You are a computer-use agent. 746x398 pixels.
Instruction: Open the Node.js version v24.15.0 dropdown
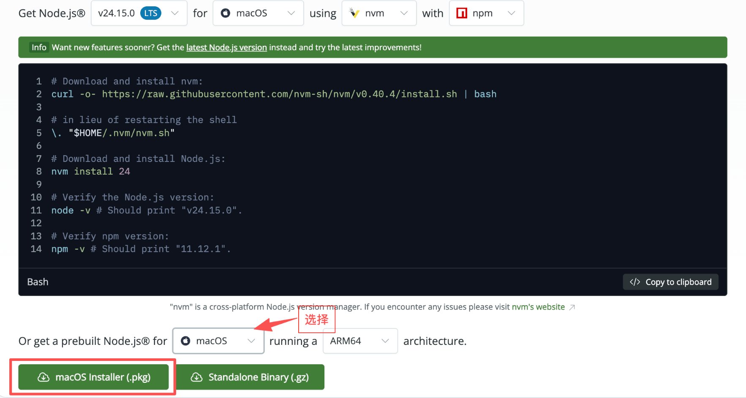coord(139,13)
